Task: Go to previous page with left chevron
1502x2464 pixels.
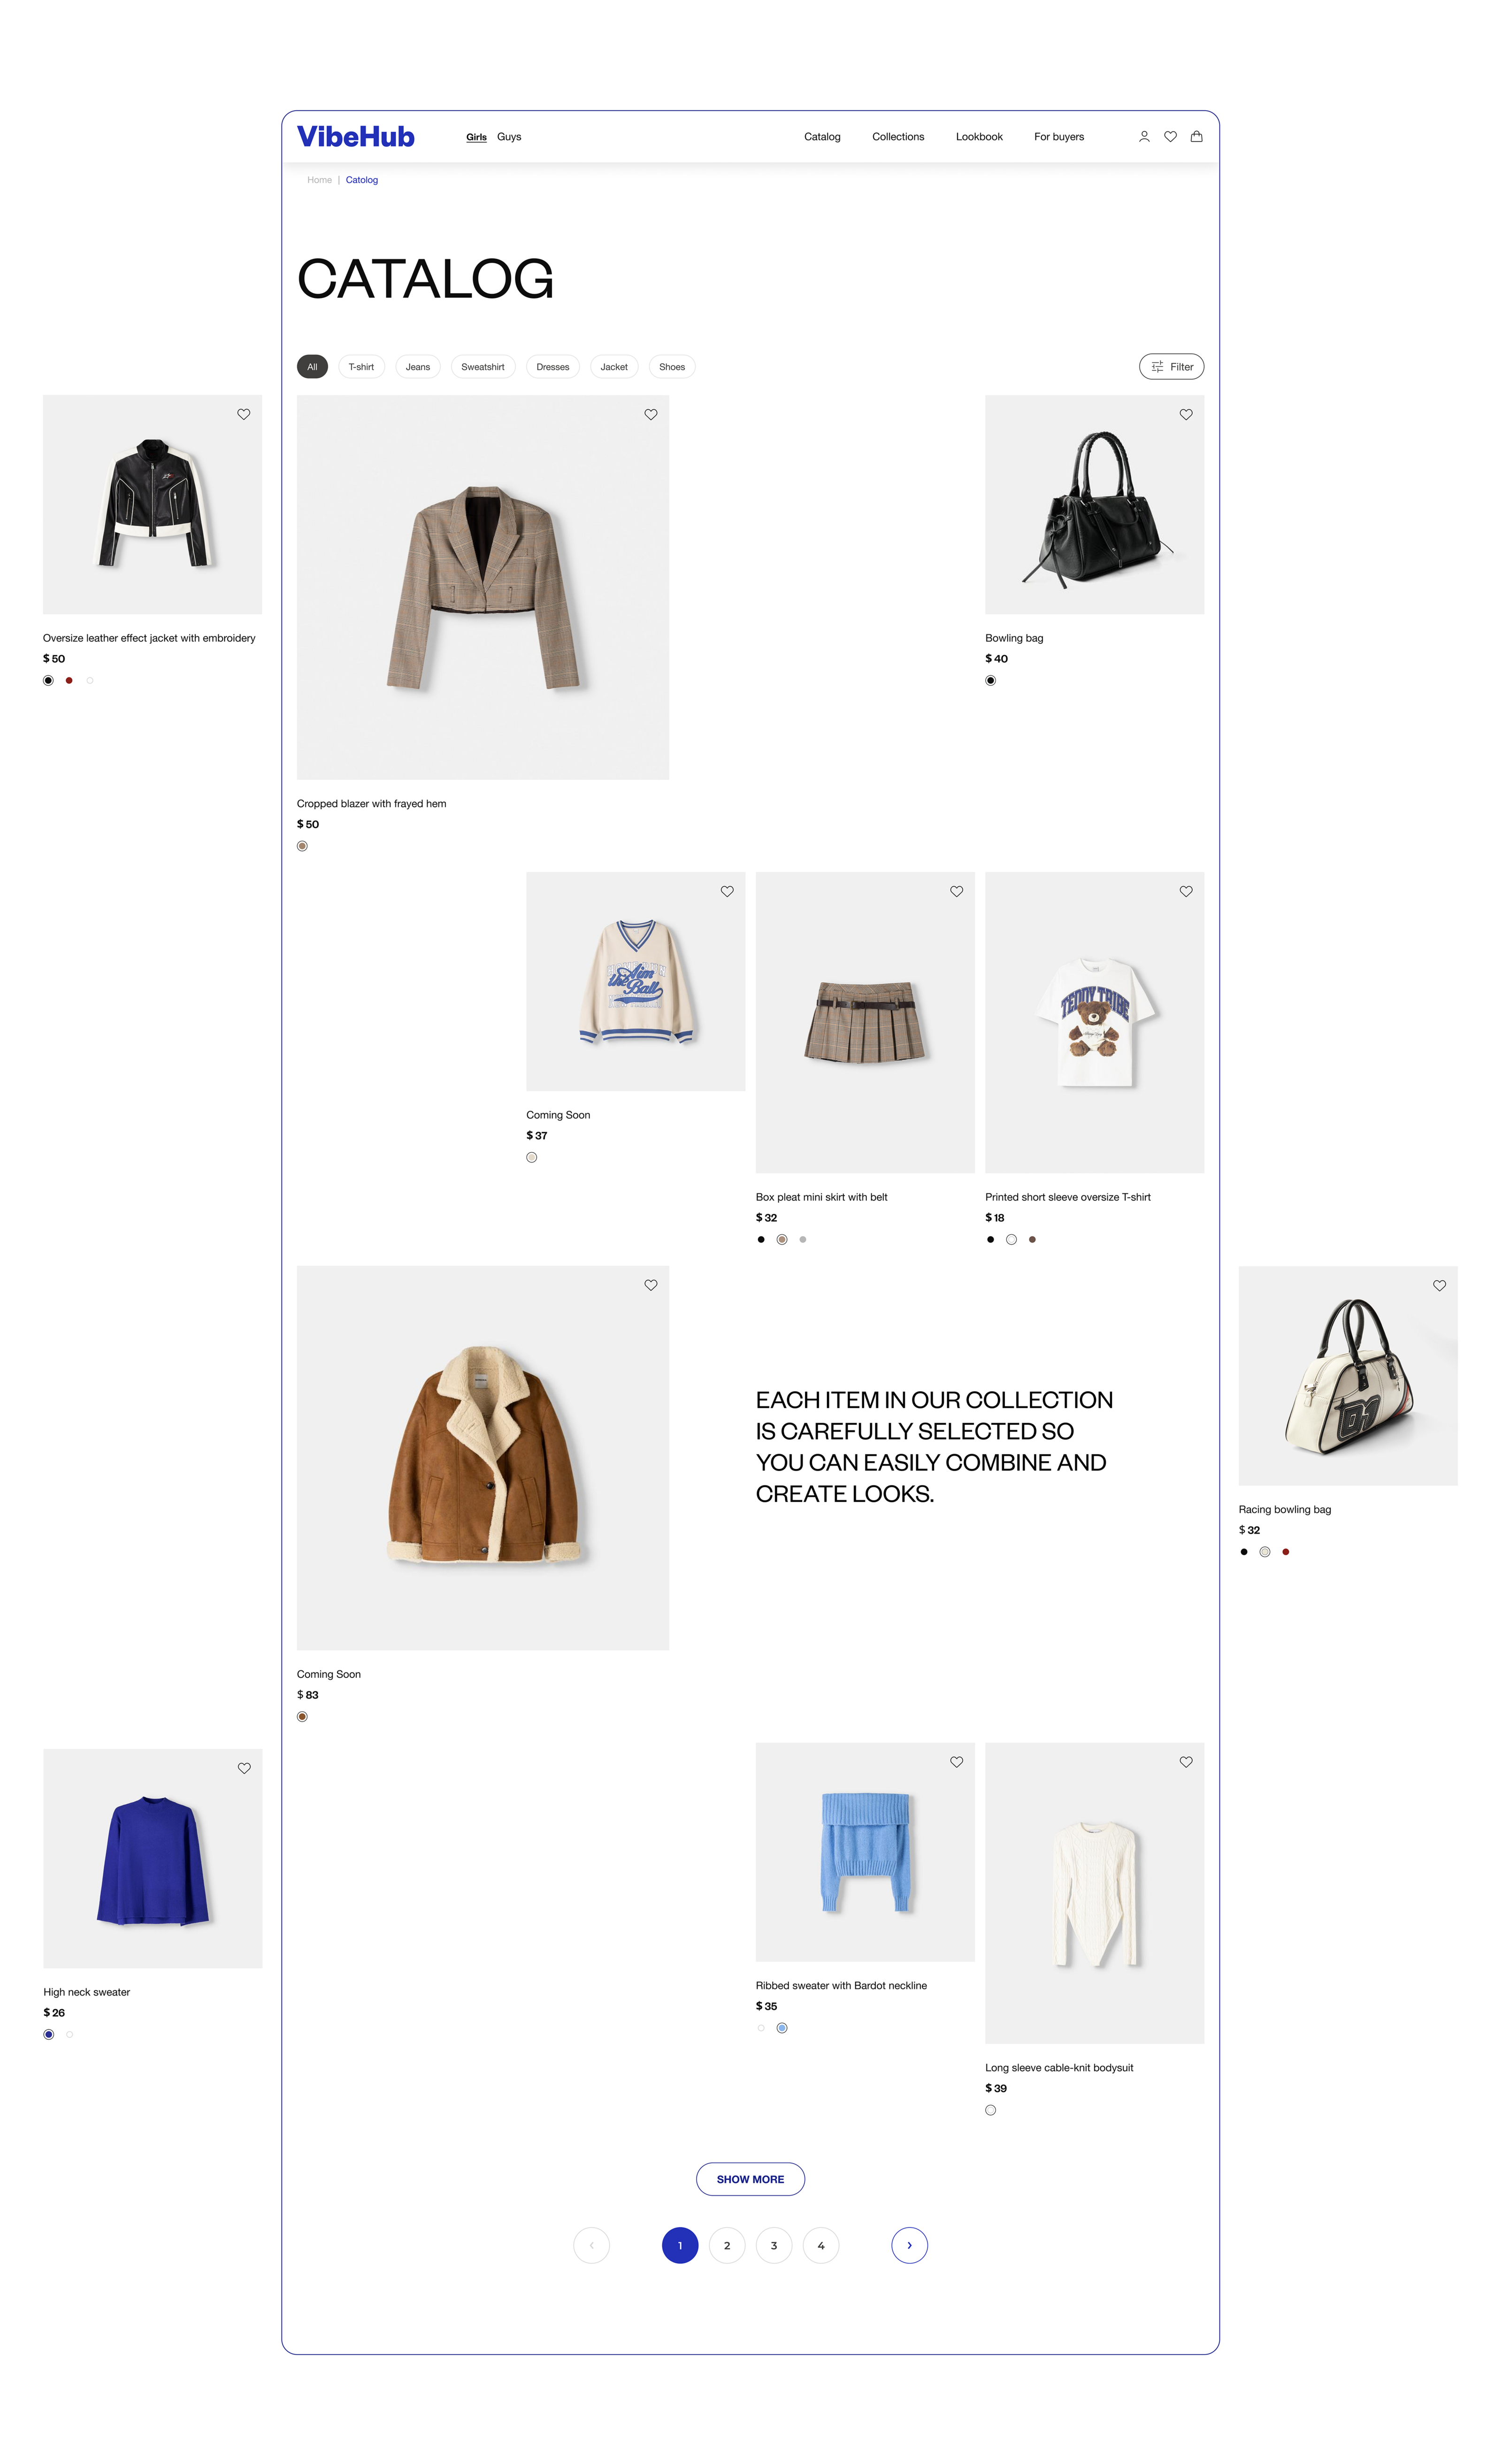Action: tap(592, 2245)
